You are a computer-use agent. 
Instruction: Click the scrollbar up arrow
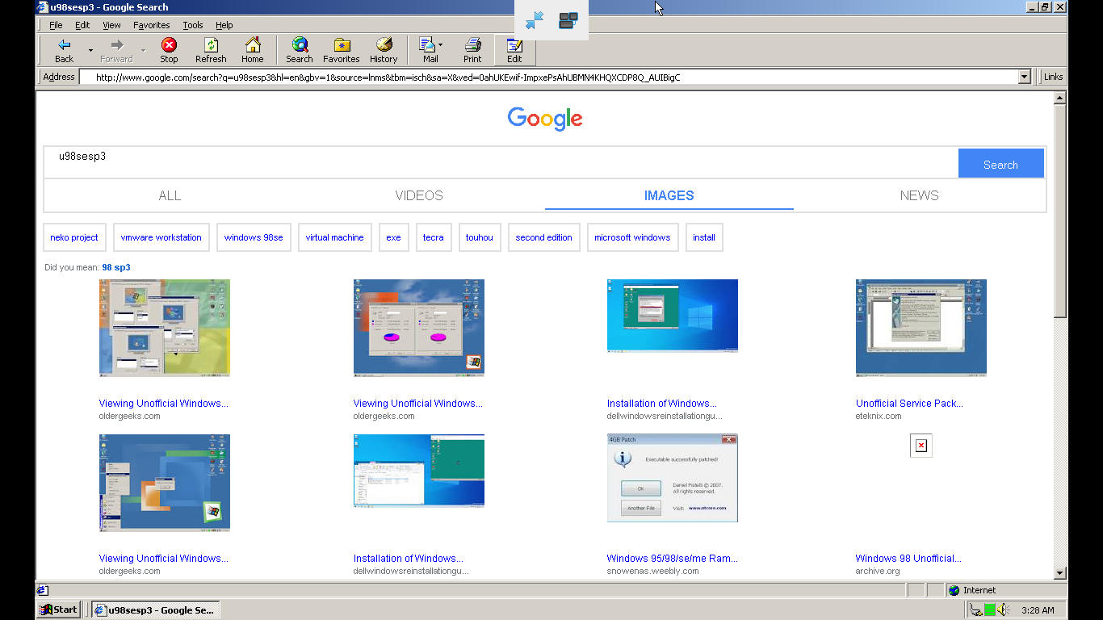[x=1060, y=98]
